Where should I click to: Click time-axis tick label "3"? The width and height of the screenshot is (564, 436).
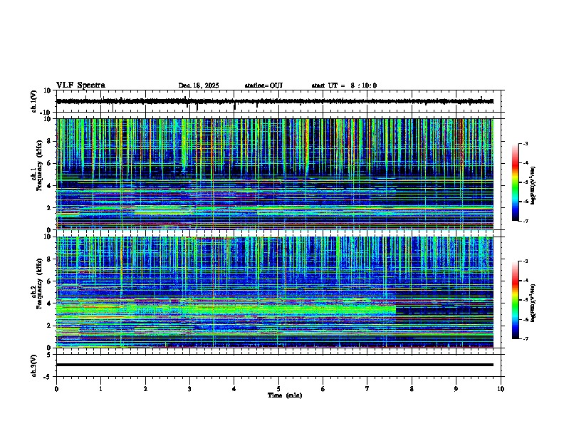pos(189,389)
